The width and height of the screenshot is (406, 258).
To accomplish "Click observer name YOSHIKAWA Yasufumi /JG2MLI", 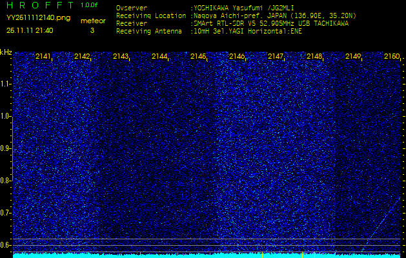I will point(243,8).
